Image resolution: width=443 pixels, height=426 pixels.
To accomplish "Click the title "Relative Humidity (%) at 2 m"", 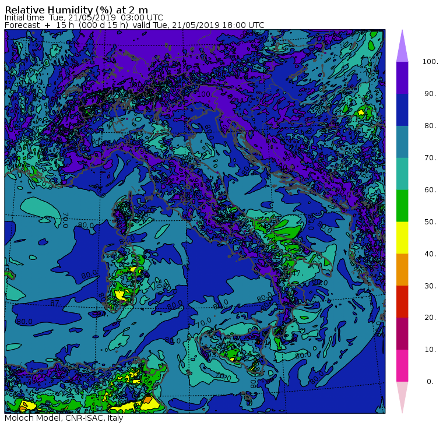I will point(76,10).
